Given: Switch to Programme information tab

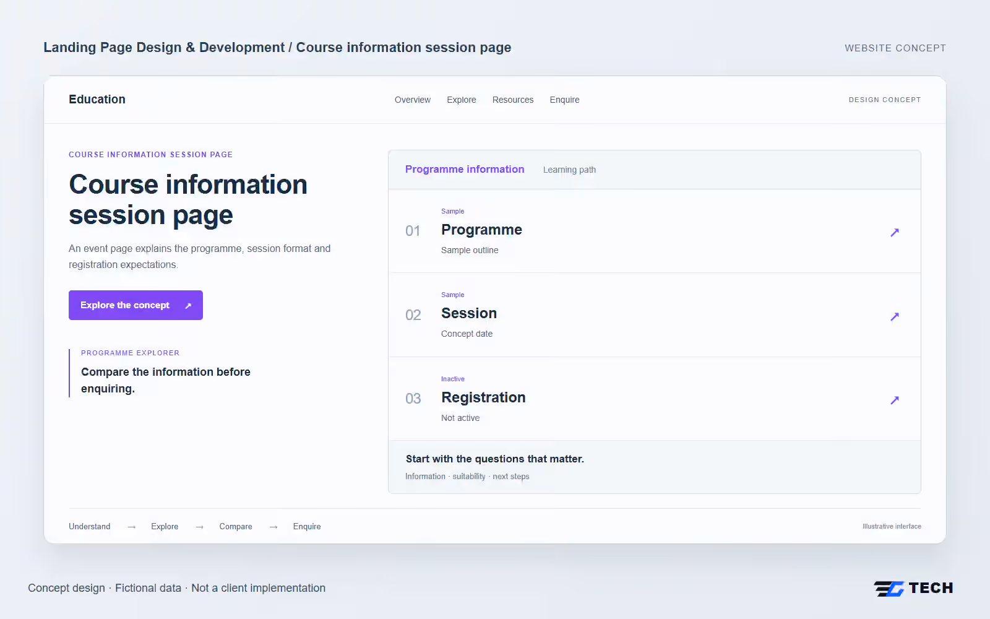Looking at the screenshot, I should tap(465, 170).
